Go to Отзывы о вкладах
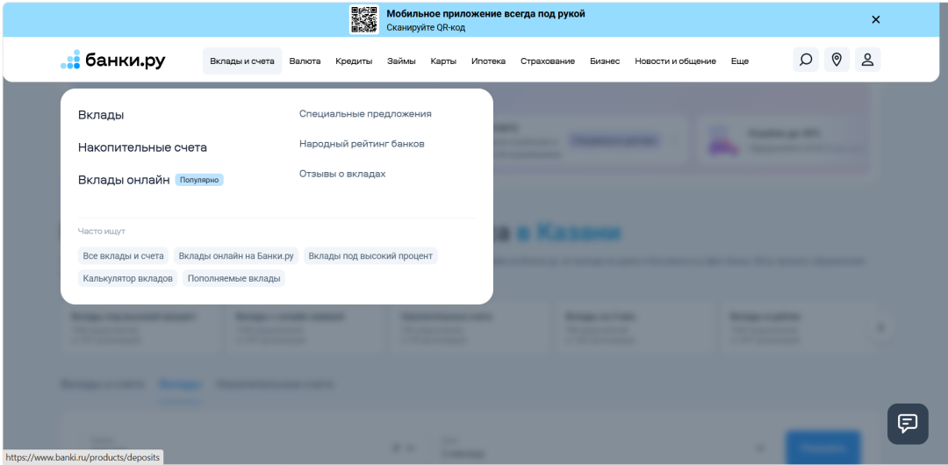Viewport: 948px width, 465px height. tap(342, 174)
